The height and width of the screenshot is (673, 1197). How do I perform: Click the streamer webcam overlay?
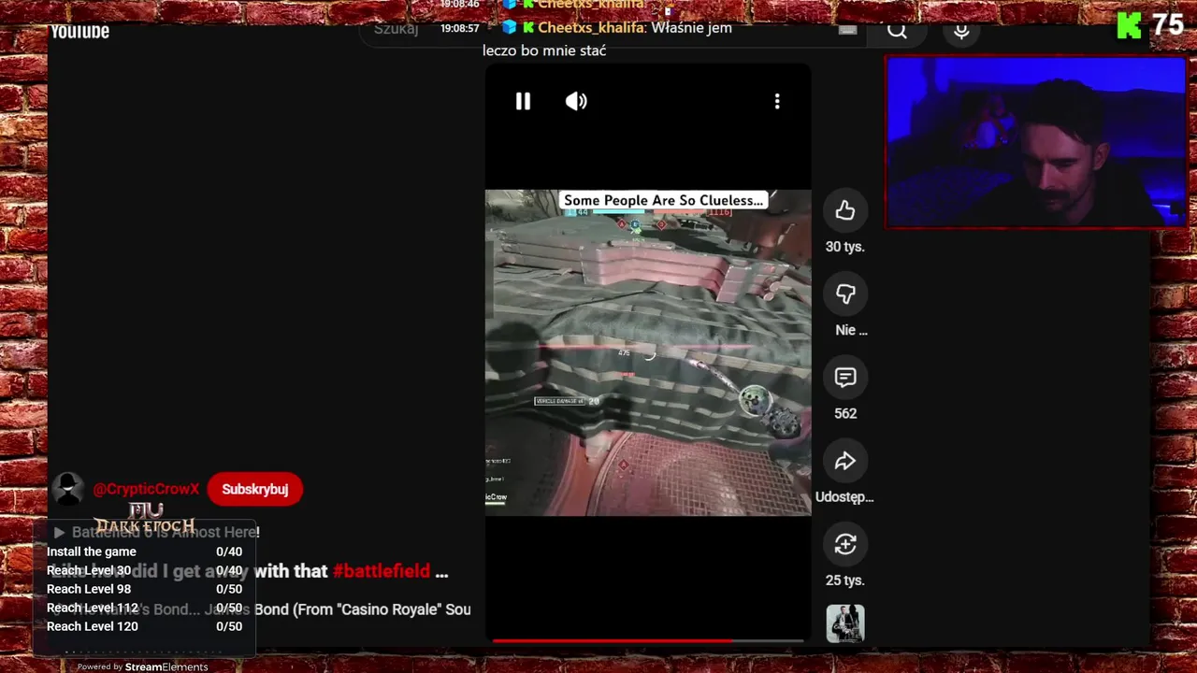coord(1036,142)
